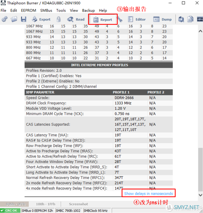Click the Report toolbar button
Screen dimensions: 203x213
[103, 20]
